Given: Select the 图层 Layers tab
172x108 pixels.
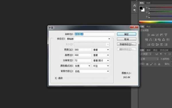Looking at the screenshot, I should 142,50.
